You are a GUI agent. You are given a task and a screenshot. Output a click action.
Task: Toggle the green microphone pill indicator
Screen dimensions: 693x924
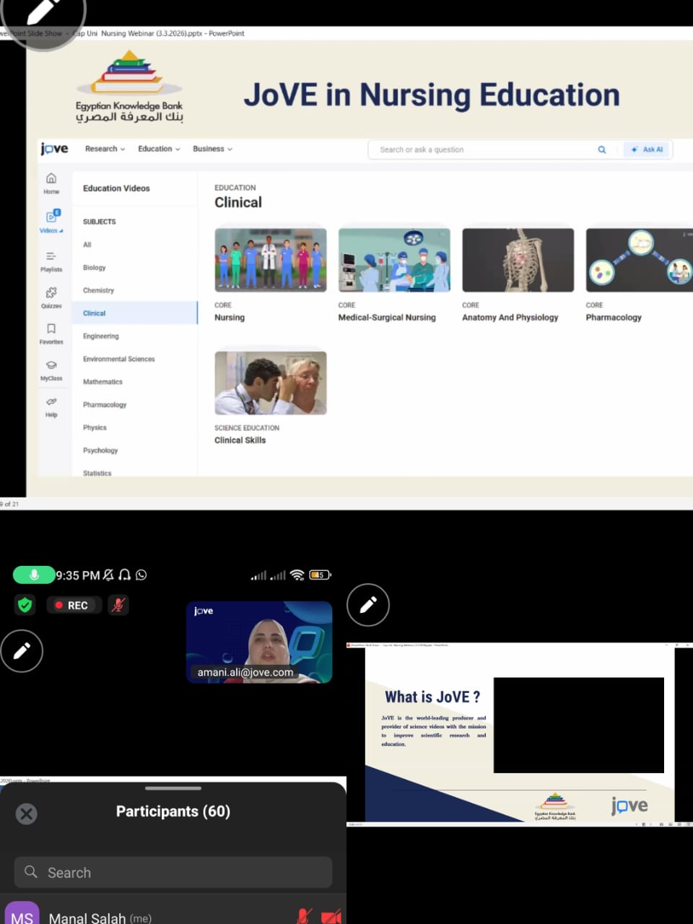(x=34, y=575)
